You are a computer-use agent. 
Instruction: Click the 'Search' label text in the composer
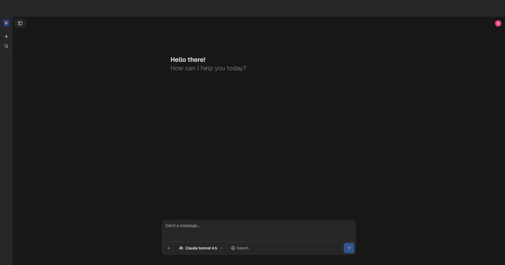(x=242, y=248)
